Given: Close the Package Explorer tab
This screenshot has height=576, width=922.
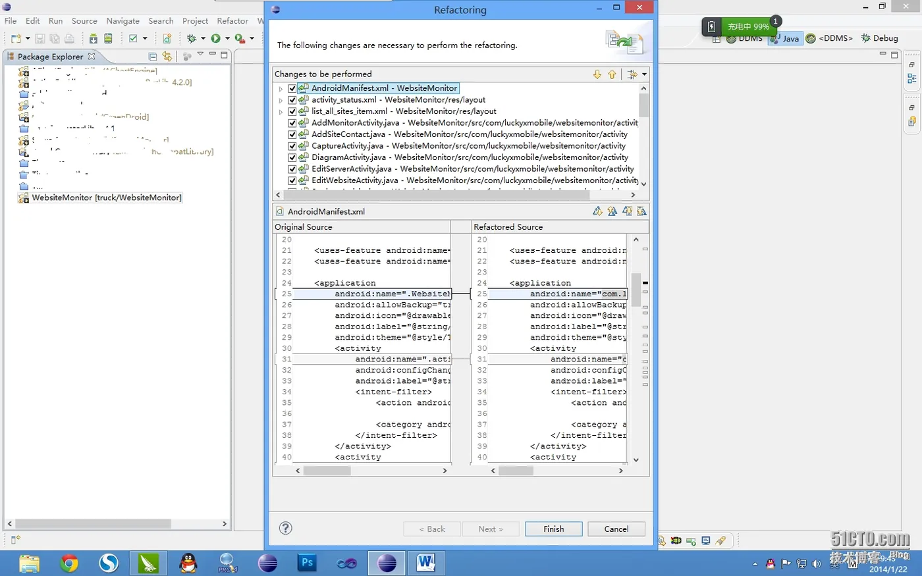Looking at the screenshot, I should [92, 57].
